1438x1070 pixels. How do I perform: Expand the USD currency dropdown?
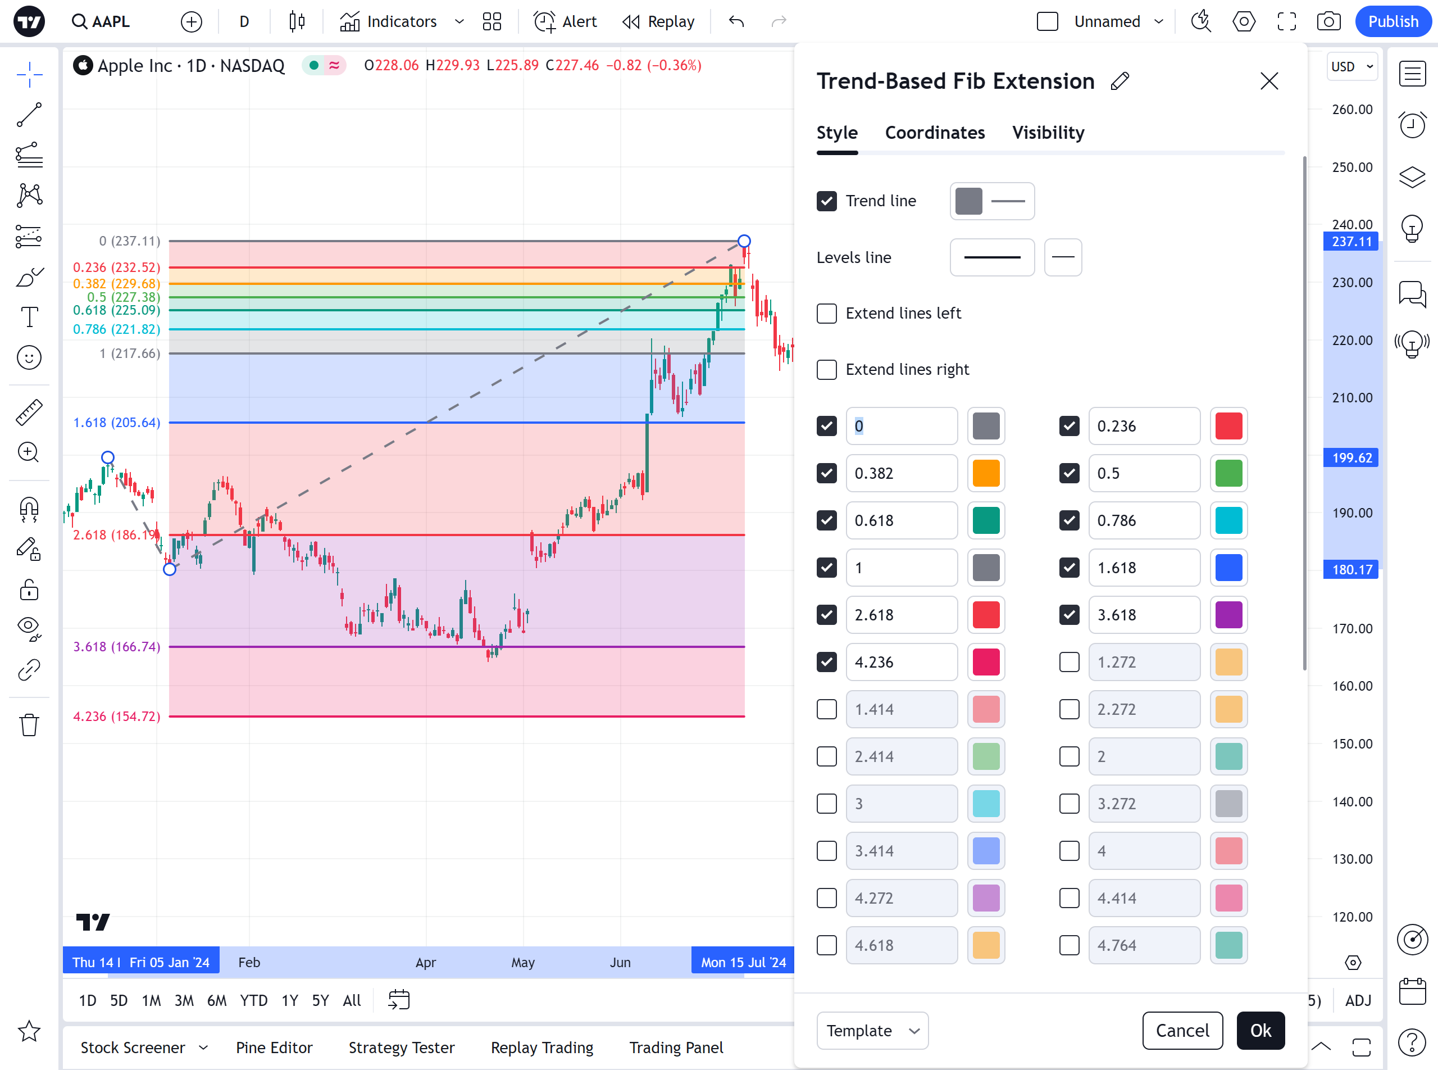click(1352, 67)
